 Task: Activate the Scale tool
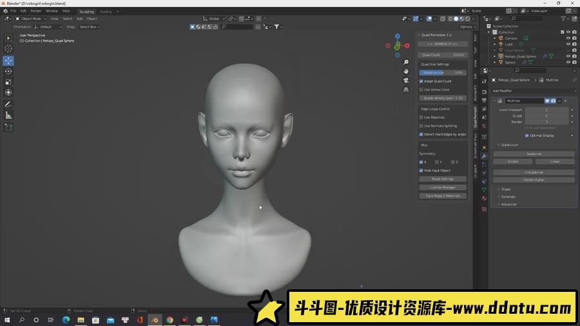click(8, 82)
